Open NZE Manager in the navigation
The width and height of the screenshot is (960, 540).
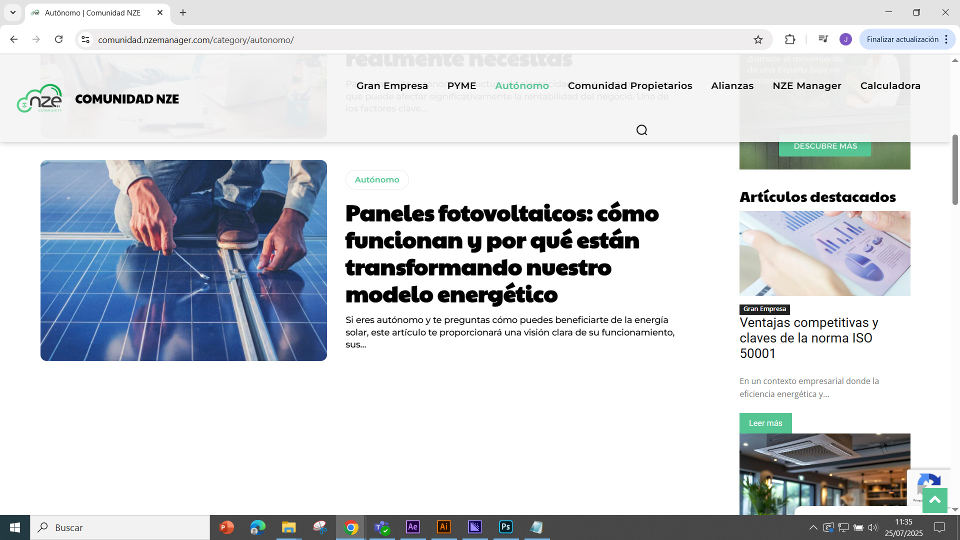tap(807, 85)
